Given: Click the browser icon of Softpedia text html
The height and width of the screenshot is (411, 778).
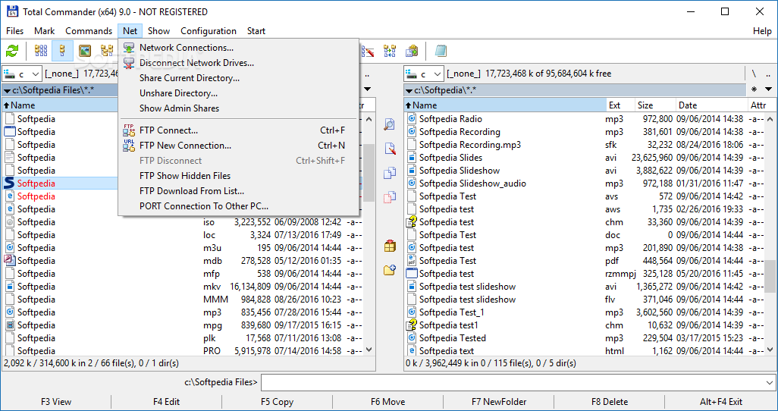Looking at the screenshot, I should tap(411, 351).
